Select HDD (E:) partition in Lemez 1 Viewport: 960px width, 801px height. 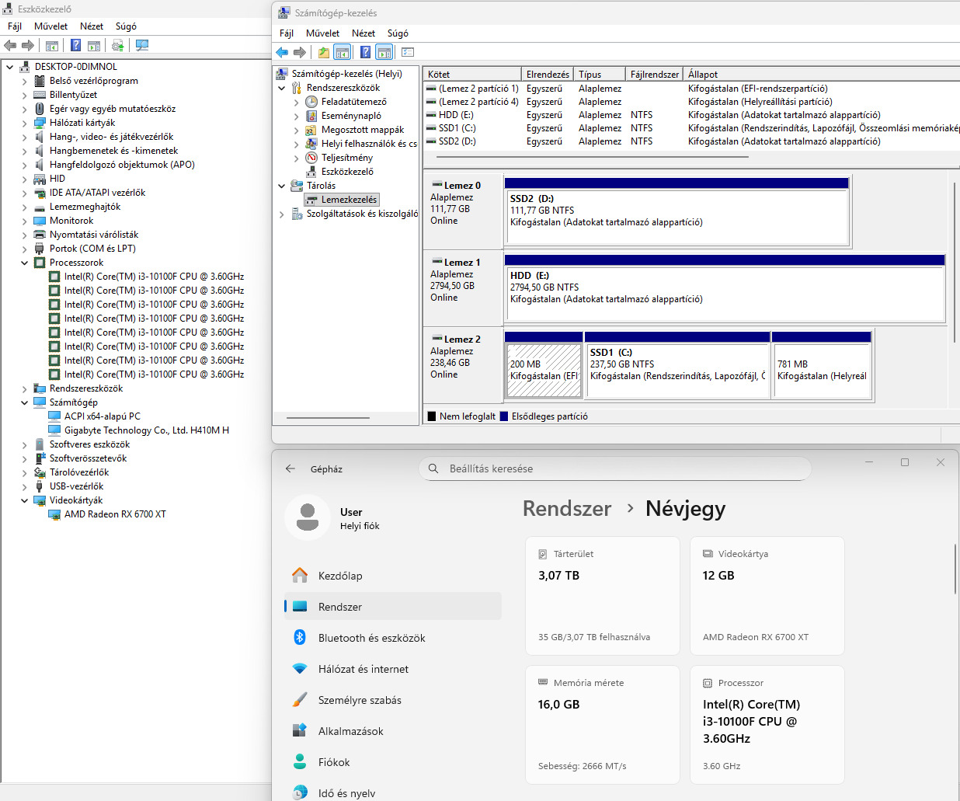click(x=725, y=288)
